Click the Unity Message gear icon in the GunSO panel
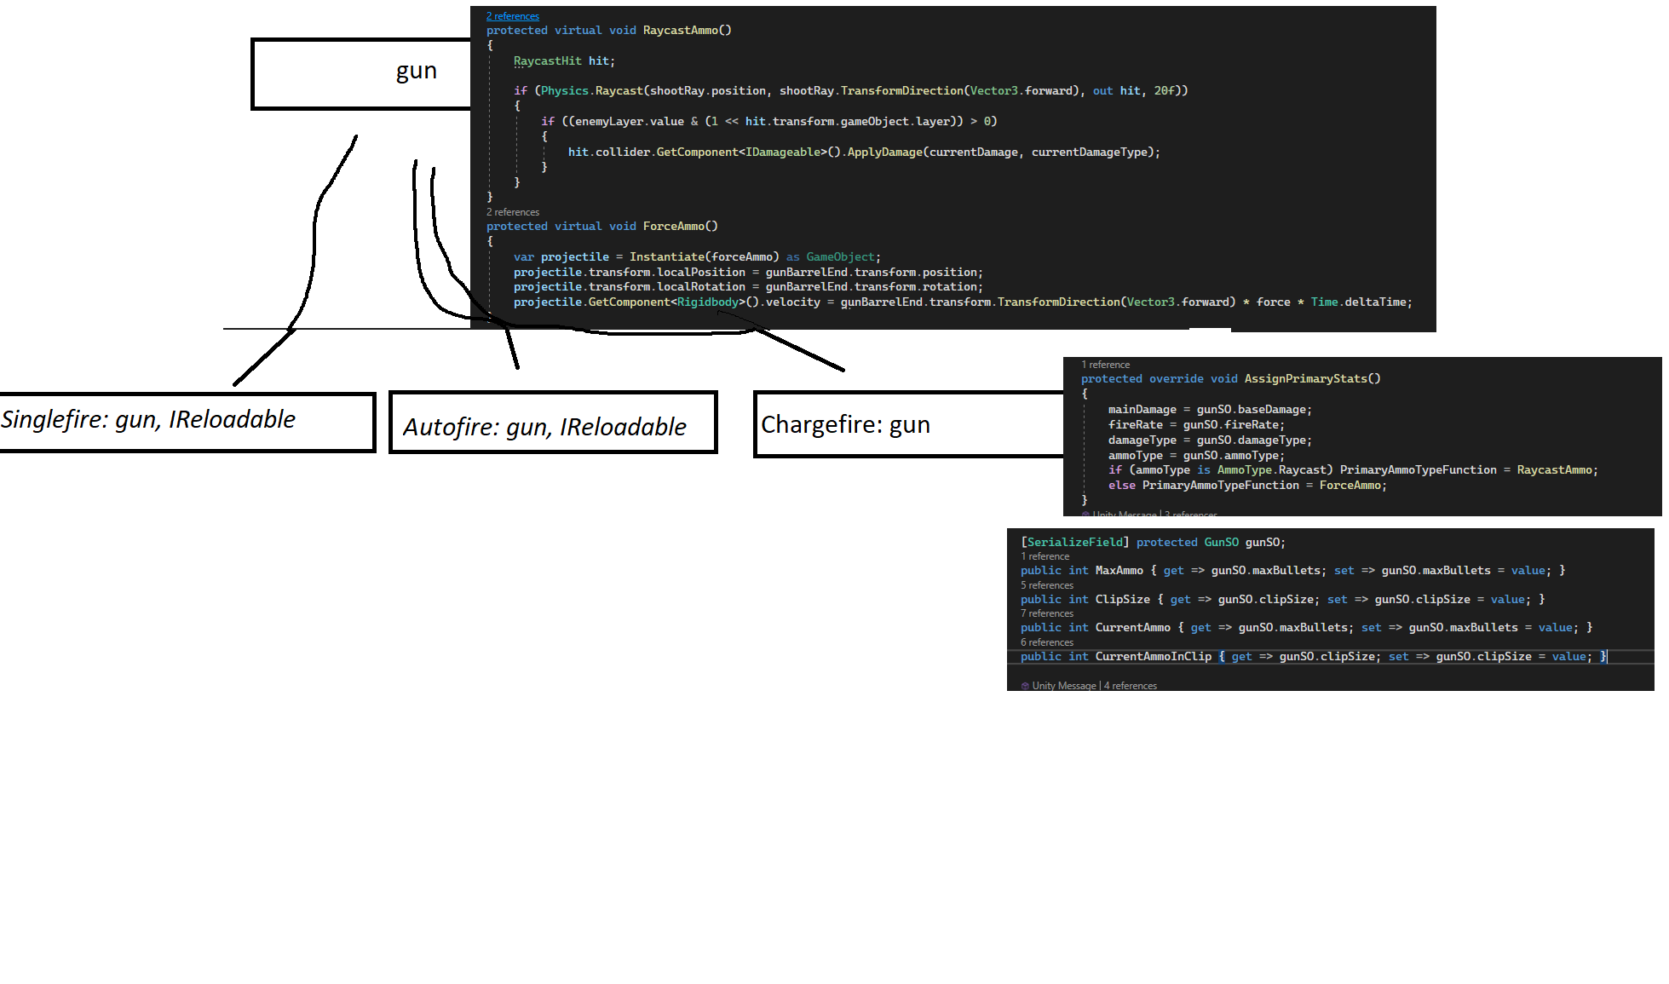1669x984 pixels. tap(1024, 685)
